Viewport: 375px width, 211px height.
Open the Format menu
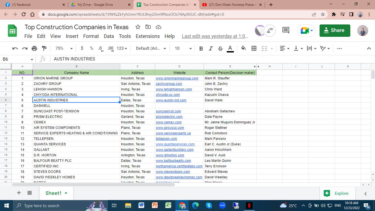pos(91,36)
